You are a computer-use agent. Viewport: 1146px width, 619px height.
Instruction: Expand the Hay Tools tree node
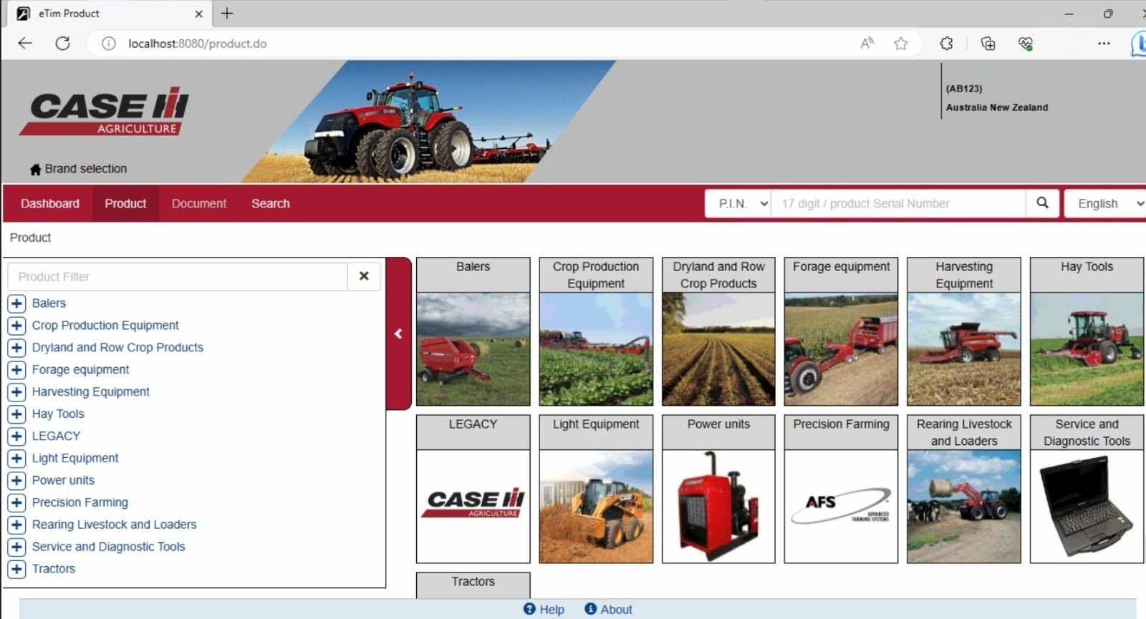click(17, 414)
